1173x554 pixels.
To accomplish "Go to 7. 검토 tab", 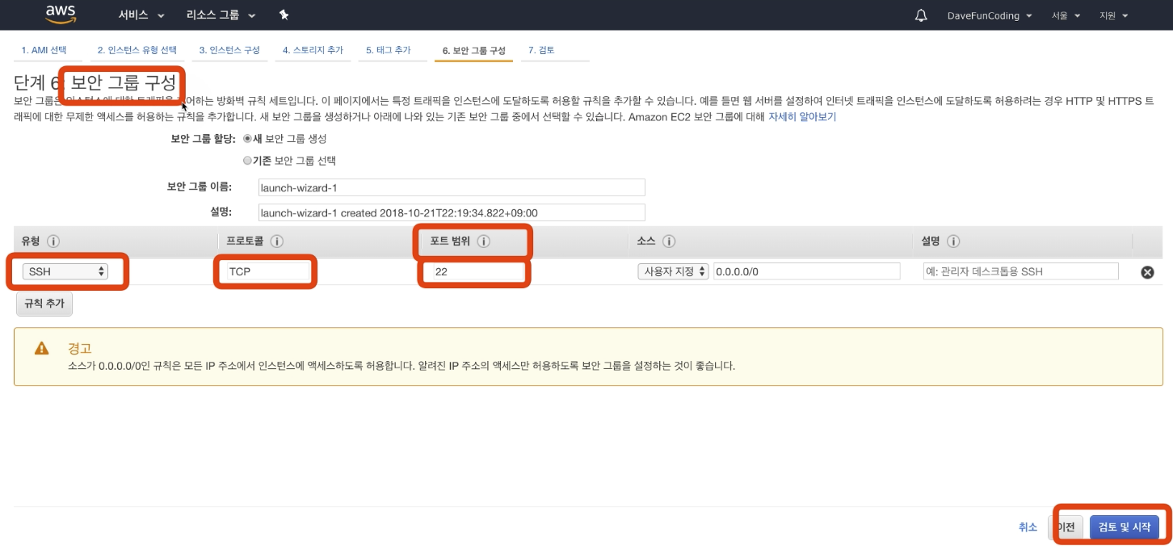I will click(541, 50).
